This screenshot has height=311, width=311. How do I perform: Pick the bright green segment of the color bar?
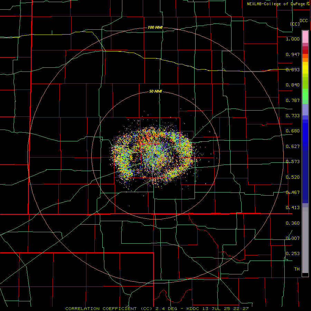click(x=305, y=94)
